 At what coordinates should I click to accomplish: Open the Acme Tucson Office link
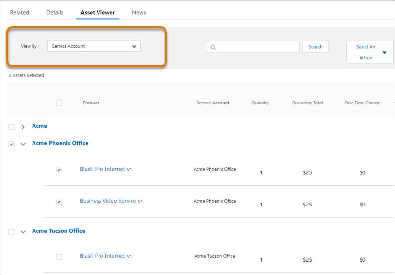click(x=59, y=231)
